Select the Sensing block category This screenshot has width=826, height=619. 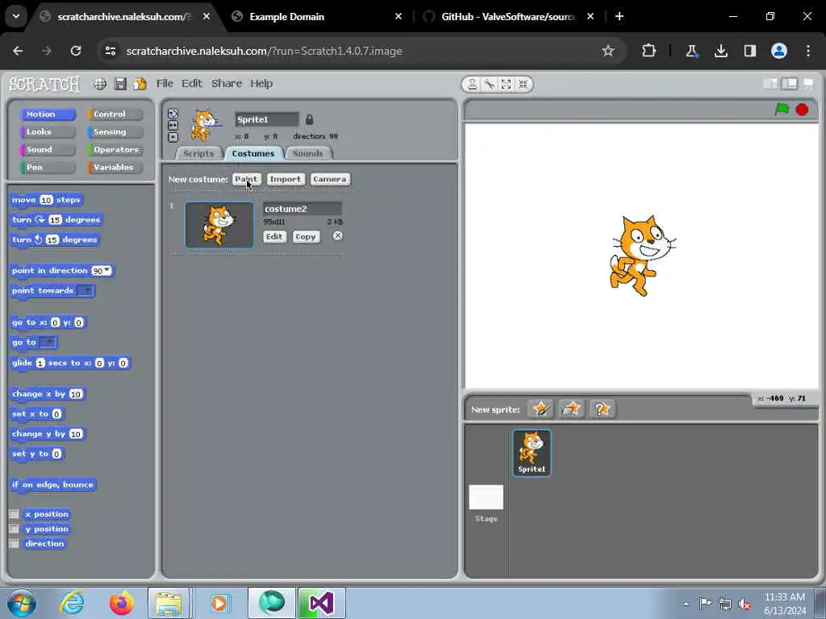tap(115, 131)
